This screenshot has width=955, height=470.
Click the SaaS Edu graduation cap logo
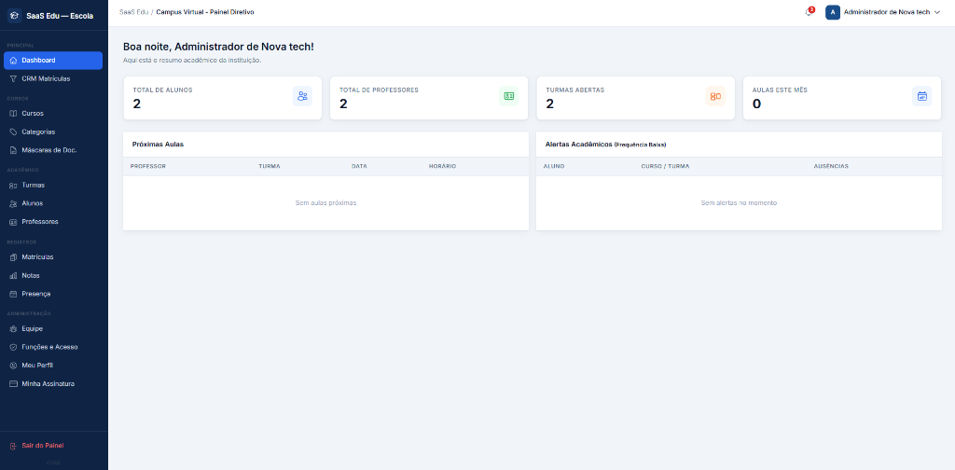tap(14, 15)
